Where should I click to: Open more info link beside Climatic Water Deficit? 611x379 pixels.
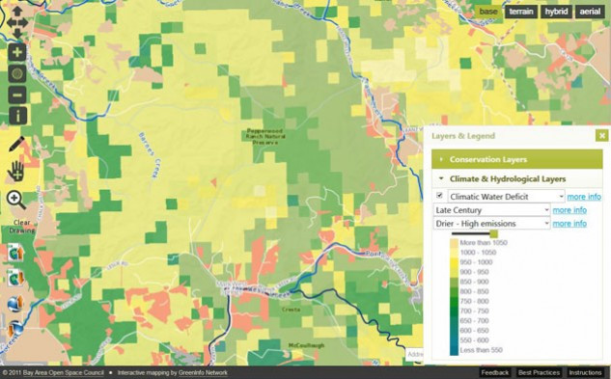(x=584, y=197)
